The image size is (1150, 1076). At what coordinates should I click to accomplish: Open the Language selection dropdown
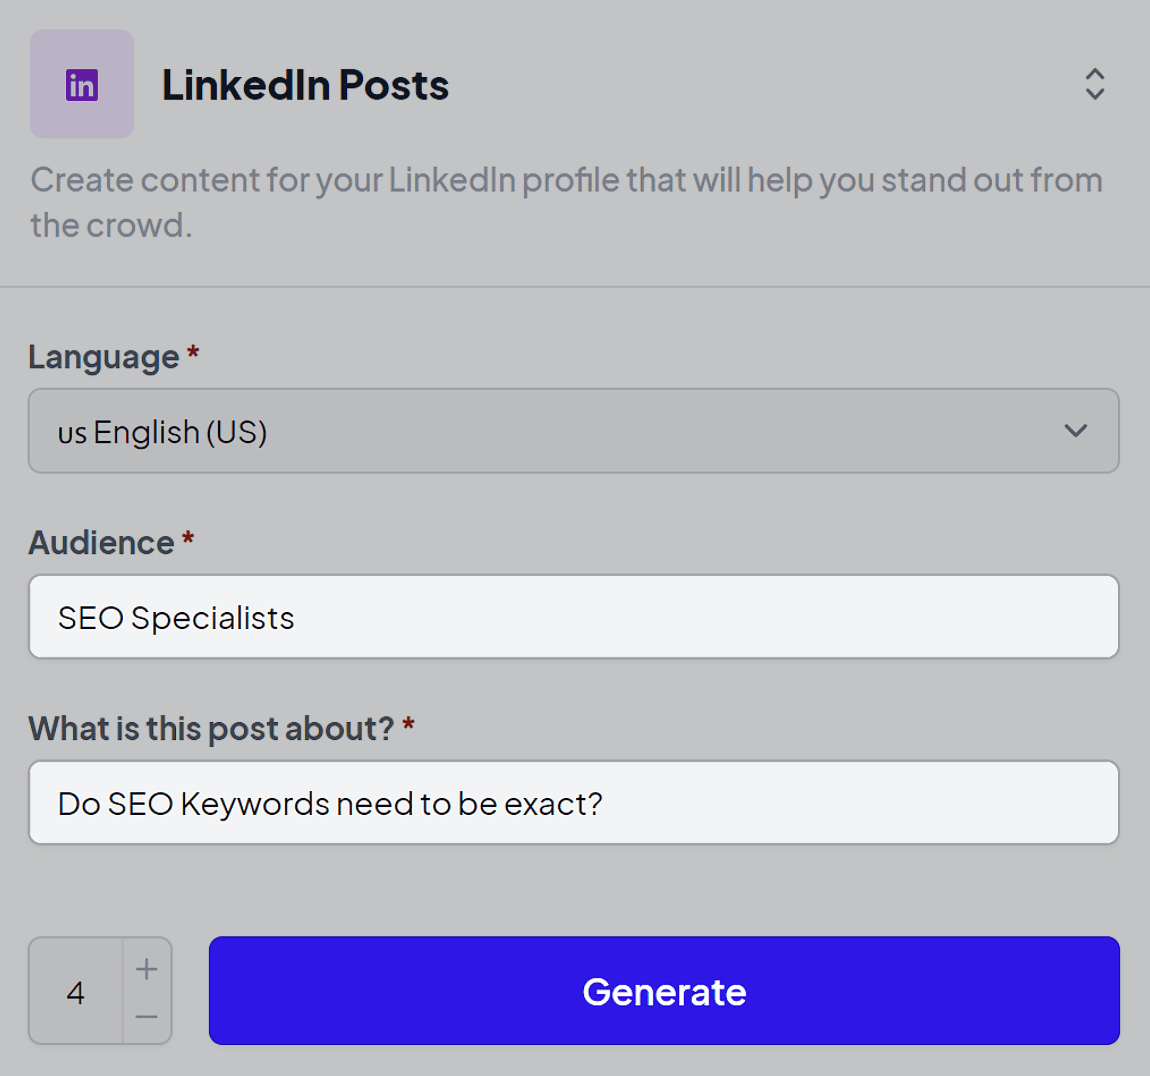574,431
